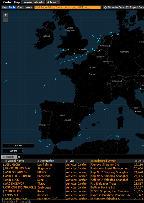Select vessel ANJI LUCK
This screenshot has height=203, width=144.
(x=12, y=180)
